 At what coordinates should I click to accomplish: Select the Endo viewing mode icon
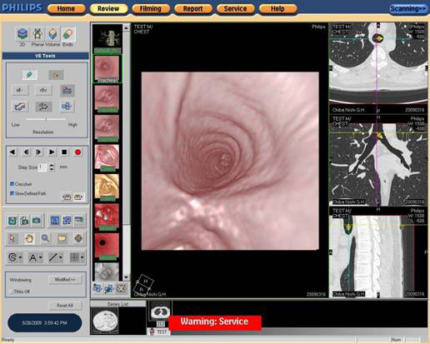click(67, 34)
